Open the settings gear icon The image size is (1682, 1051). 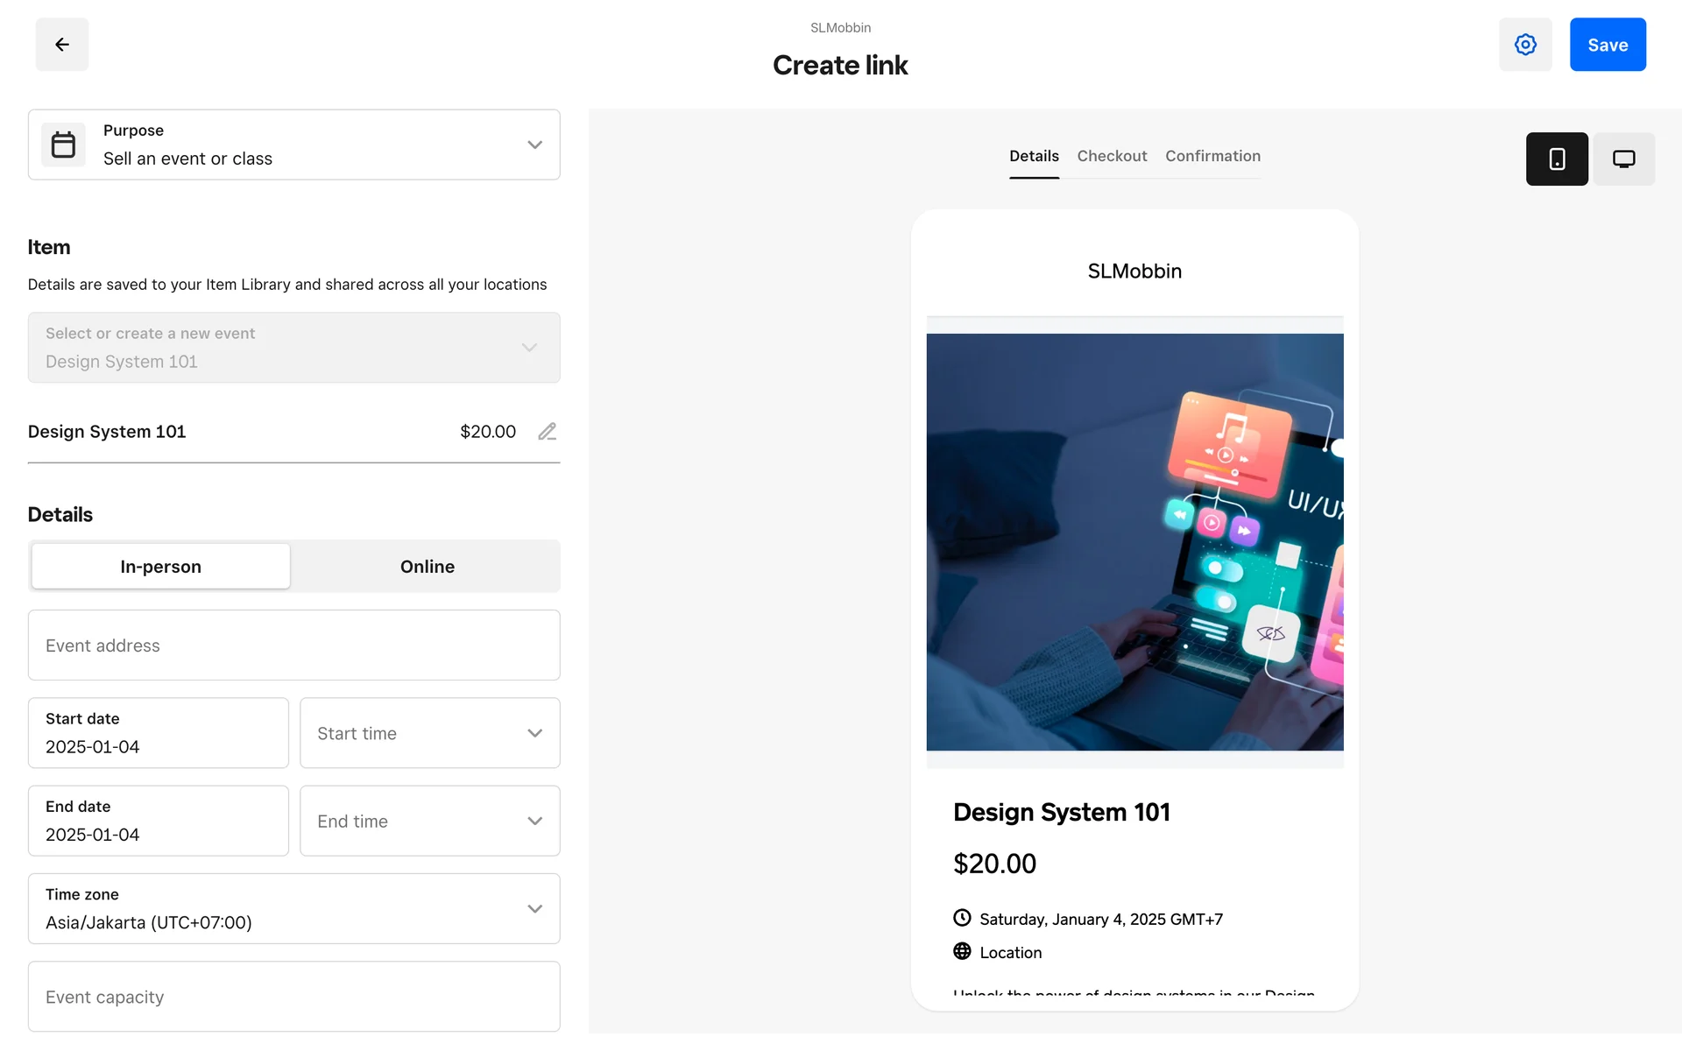(1525, 45)
